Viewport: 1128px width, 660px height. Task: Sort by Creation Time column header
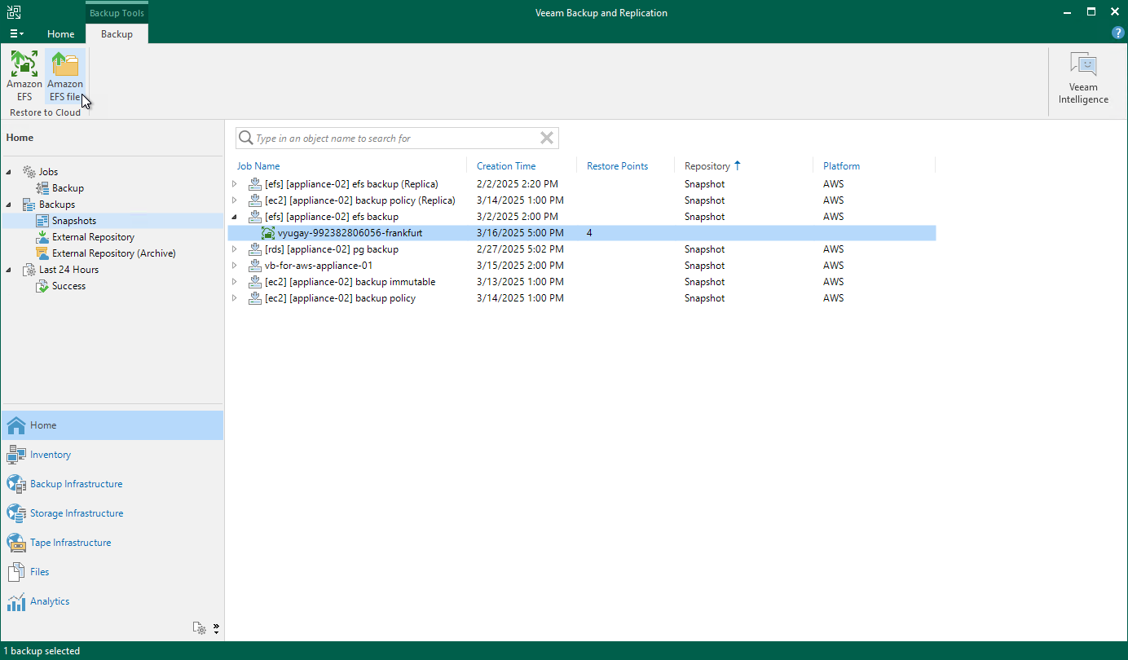[506, 166]
